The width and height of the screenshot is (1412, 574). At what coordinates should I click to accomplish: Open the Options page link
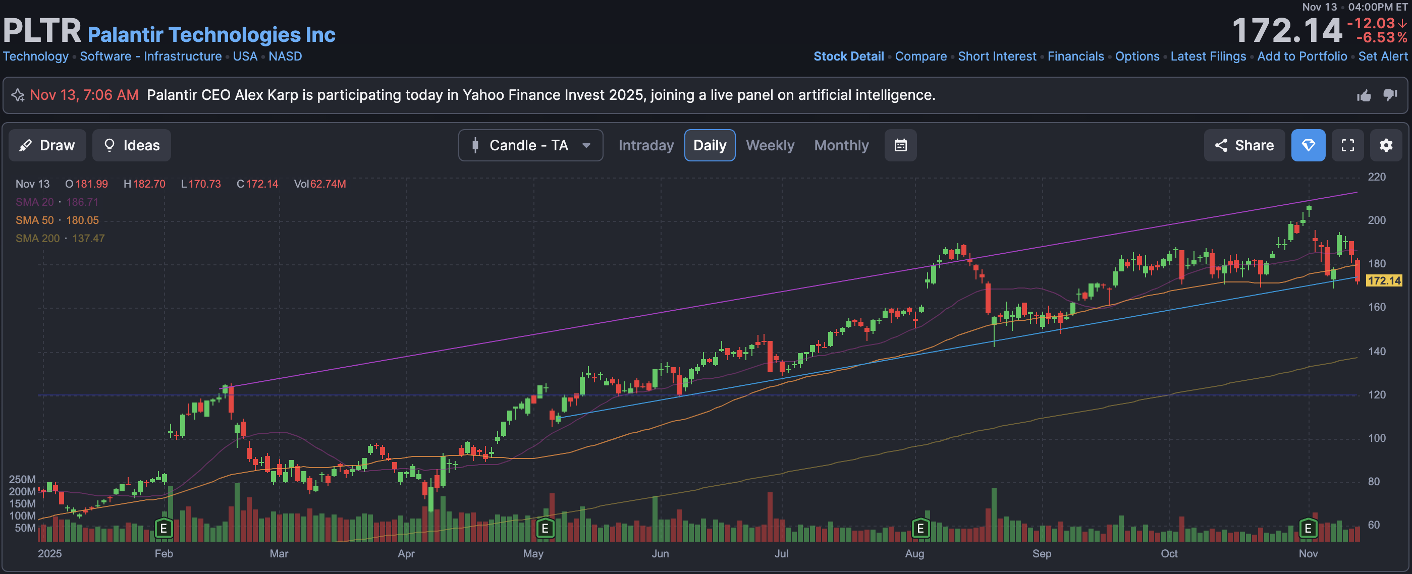point(1137,56)
